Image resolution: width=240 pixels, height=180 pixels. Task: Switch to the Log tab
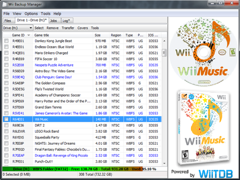click(66, 21)
